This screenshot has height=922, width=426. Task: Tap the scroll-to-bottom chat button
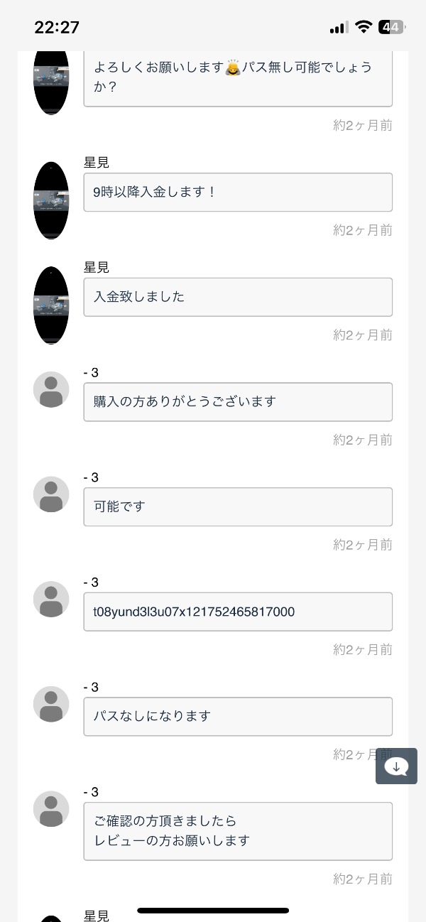[x=396, y=766]
